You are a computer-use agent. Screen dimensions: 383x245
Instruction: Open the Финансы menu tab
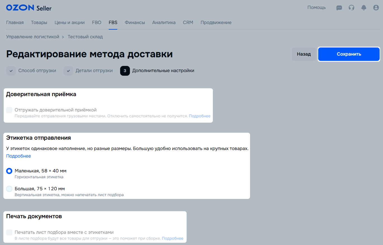click(135, 23)
